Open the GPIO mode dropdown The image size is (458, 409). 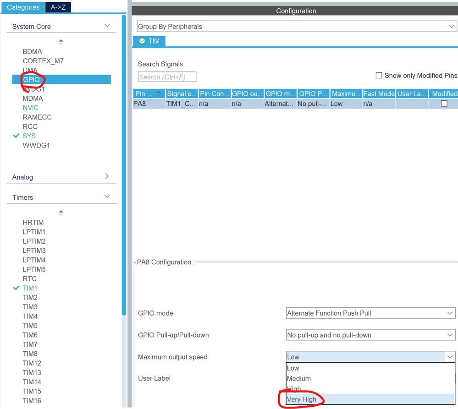click(370, 313)
